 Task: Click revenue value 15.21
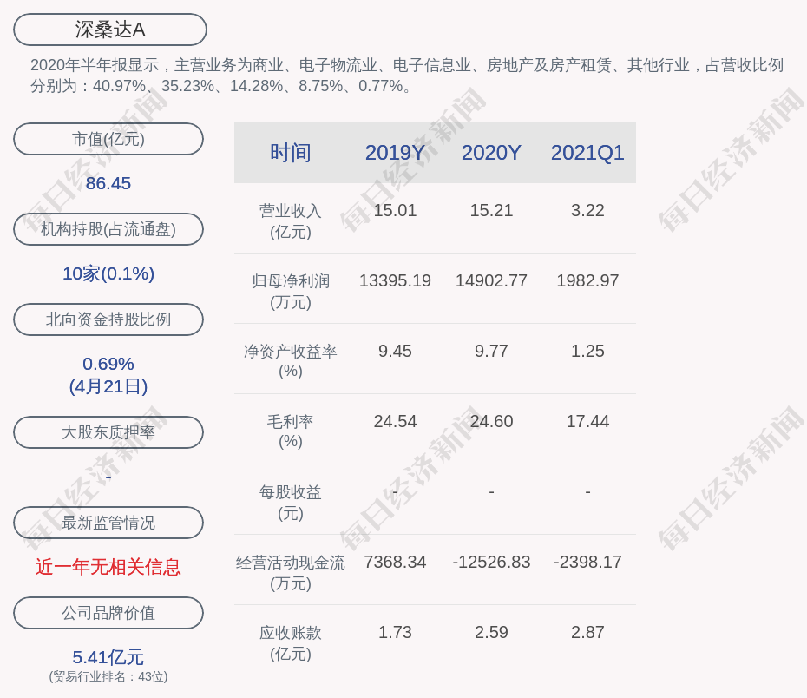coord(491,211)
